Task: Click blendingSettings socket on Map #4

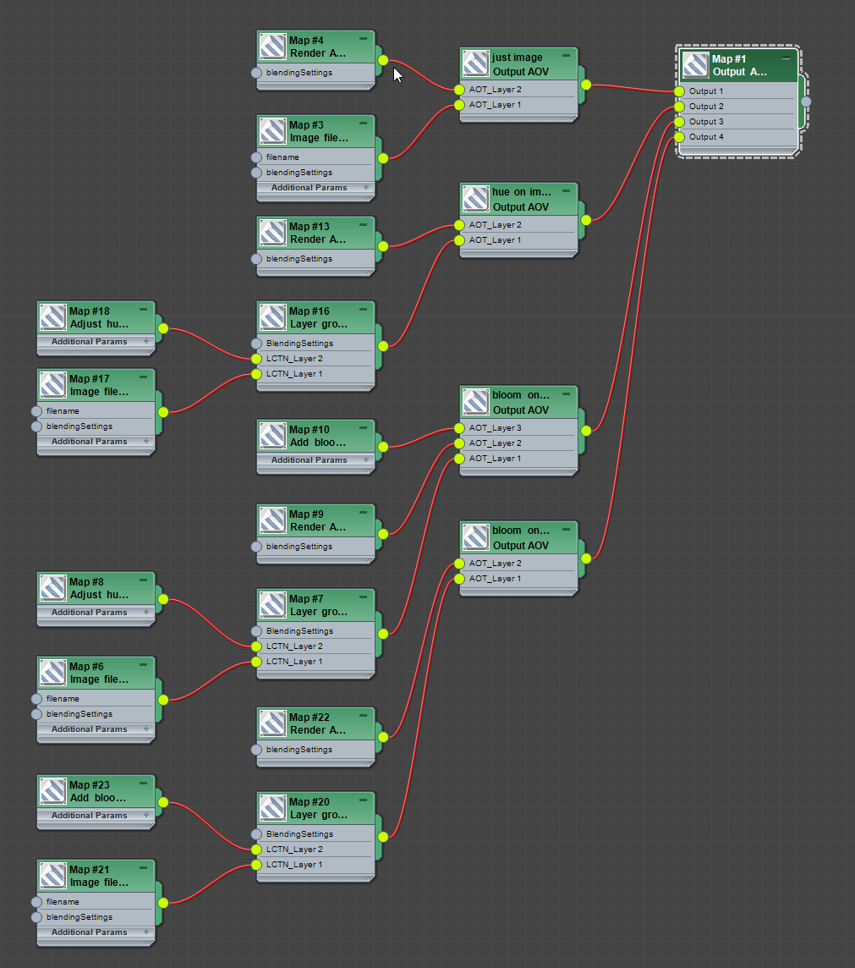Action: pos(256,73)
